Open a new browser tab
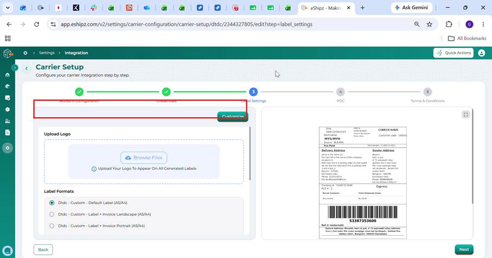The height and width of the screenshot is (258, 492). click(362, 8)
